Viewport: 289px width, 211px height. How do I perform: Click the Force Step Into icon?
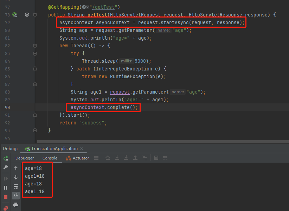(126, 158)
